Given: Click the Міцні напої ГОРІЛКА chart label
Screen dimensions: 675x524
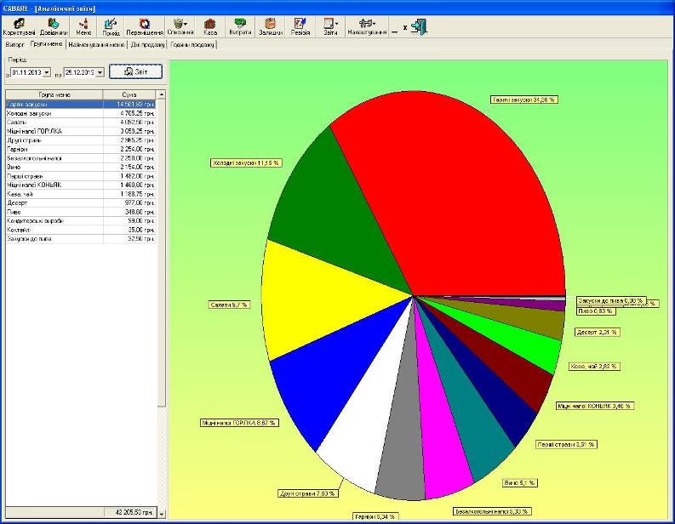Looking at the screenshot, I should (x=239, y=423).
